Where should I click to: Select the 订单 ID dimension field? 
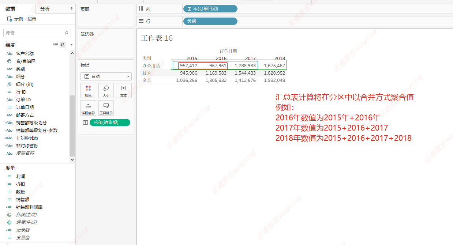pos(23,100)
